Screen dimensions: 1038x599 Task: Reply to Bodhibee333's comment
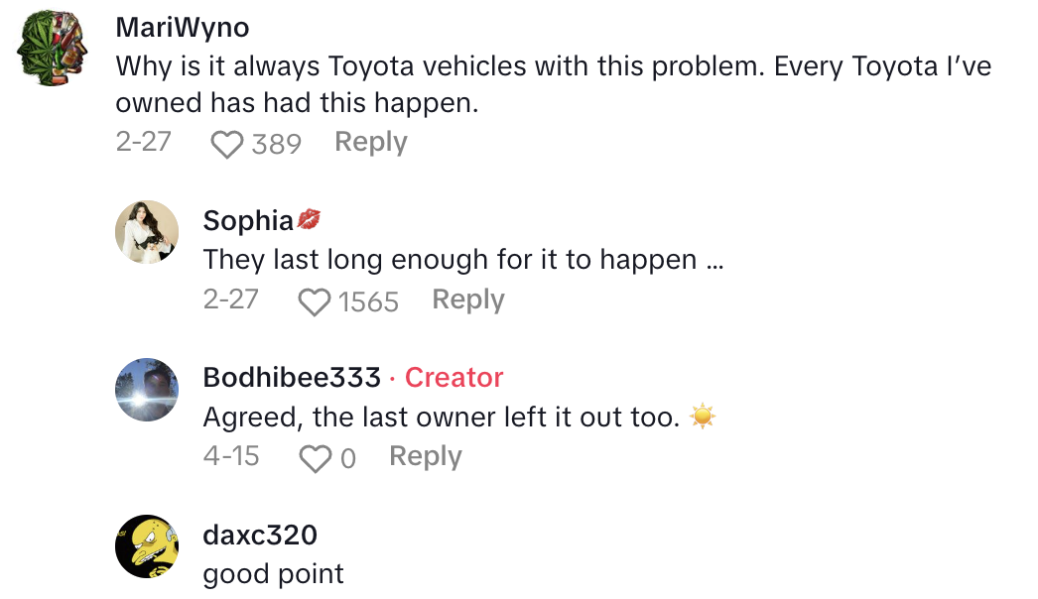[x=425, y=457]
